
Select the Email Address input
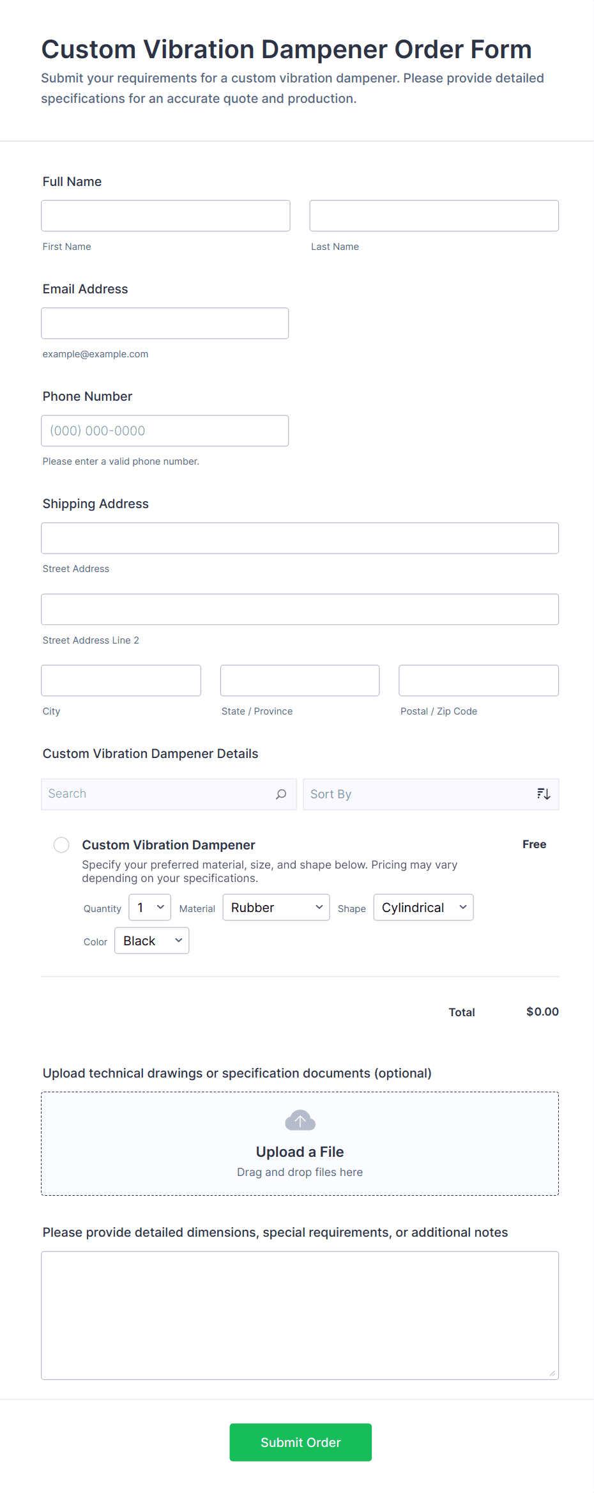point(165,323)
